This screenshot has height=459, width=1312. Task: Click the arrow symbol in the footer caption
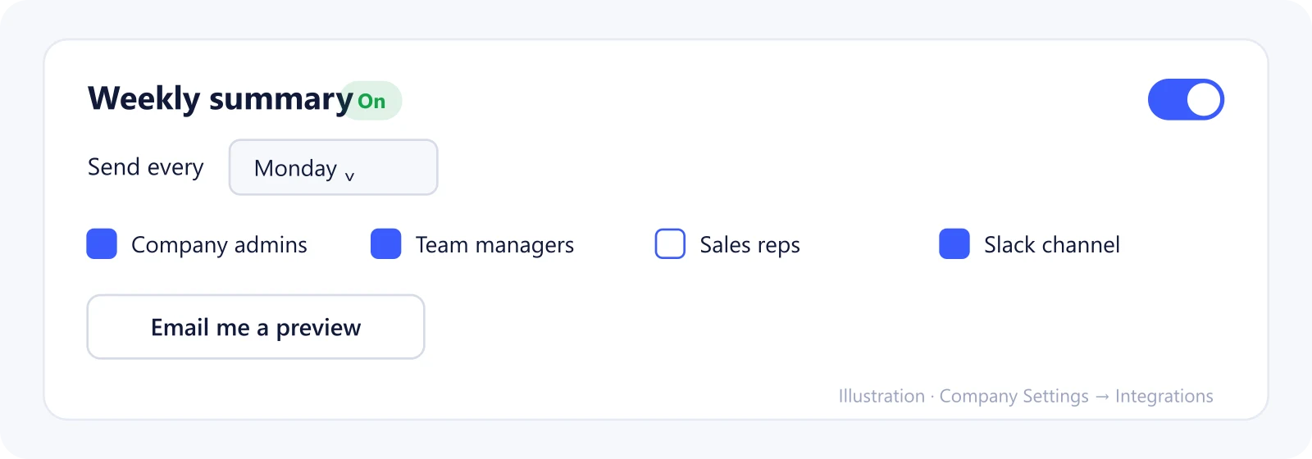point(1102,397)
